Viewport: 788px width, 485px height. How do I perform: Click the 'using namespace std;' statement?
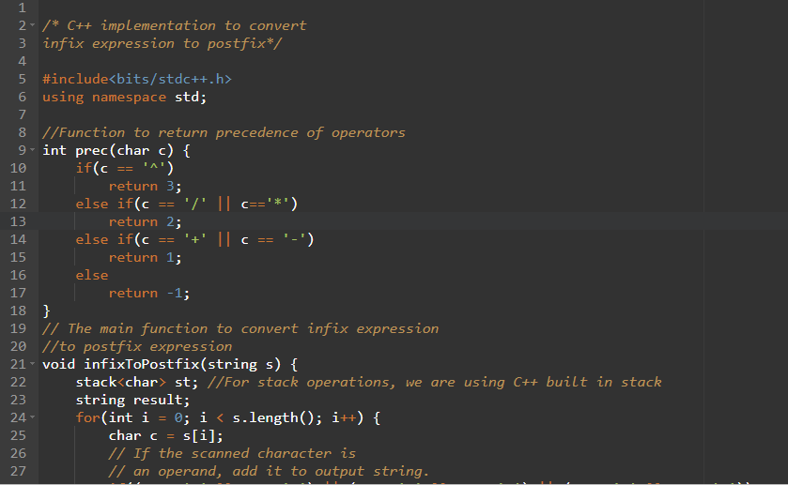point(124,97)
